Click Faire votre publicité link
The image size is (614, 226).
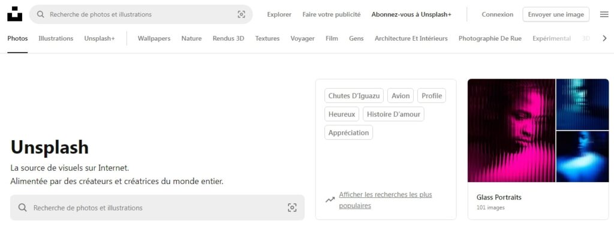[x=331, y=14]
